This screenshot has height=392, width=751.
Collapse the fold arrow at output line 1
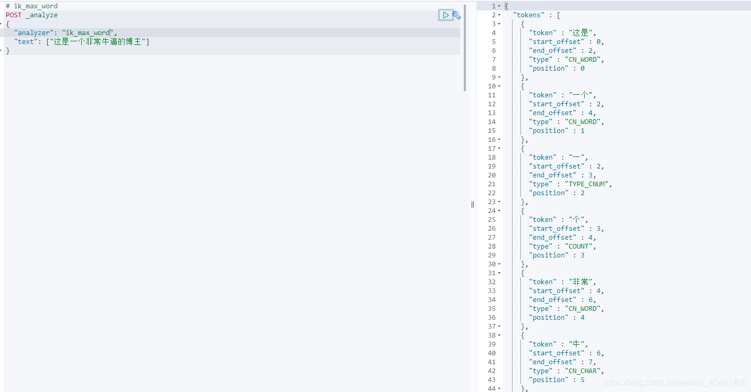(x=499, y=6)
